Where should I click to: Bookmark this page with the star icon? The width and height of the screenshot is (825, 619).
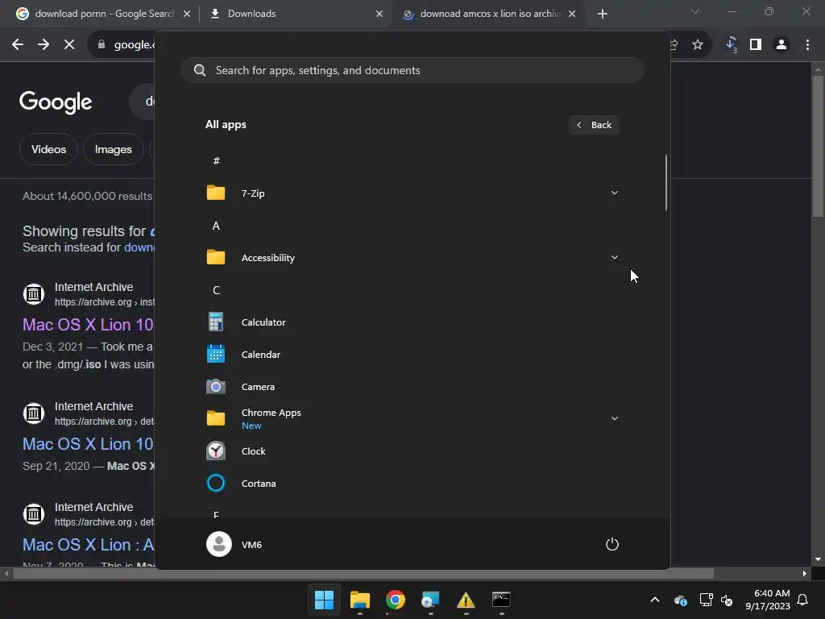click(x=698, y=45)
